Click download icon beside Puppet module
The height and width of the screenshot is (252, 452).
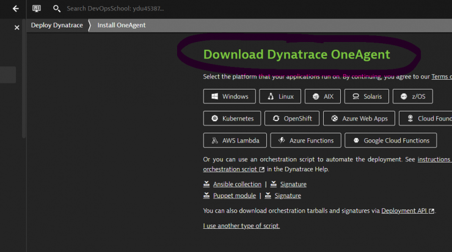tap(206, 195)
